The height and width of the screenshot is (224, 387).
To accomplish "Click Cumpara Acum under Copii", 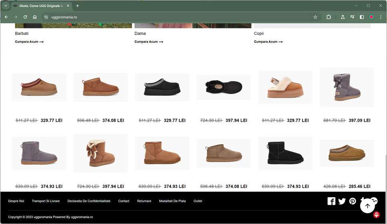I will tap(268, 42).
